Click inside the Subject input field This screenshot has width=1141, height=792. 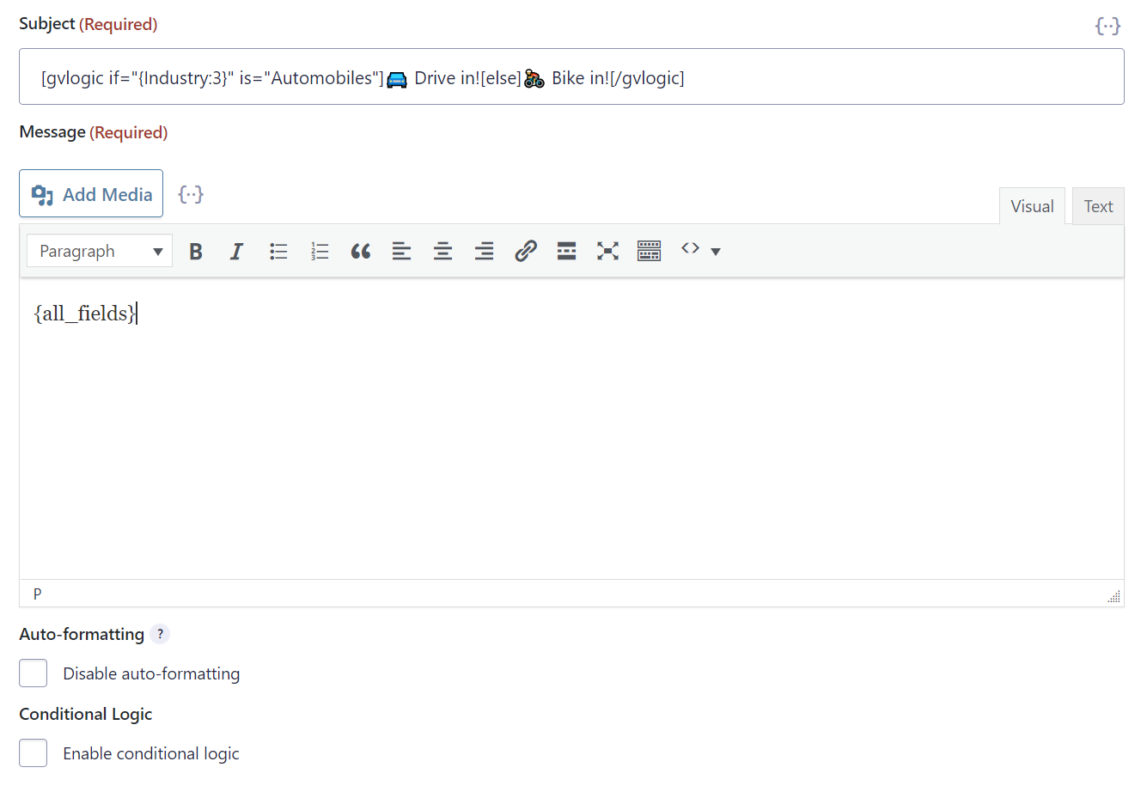(x=859, y=77)
